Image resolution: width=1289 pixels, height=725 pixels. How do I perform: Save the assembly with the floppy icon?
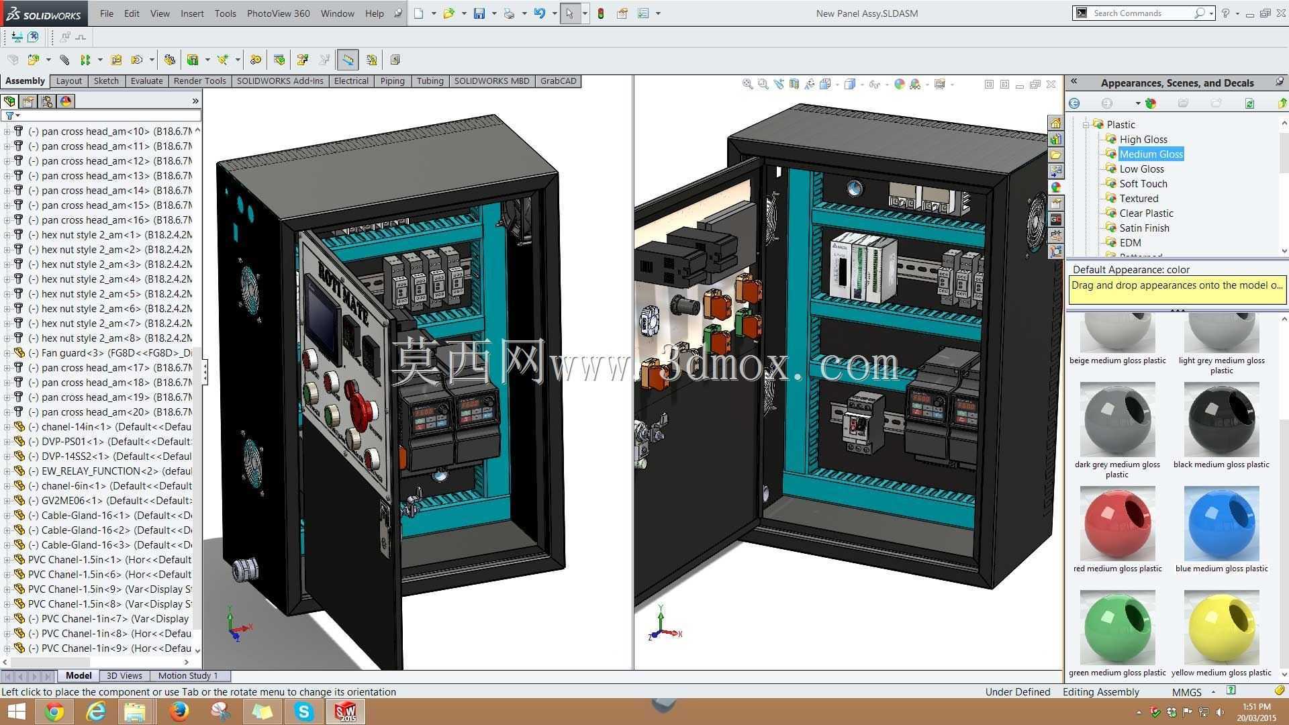pyautogui.click(x=479, y=13)
